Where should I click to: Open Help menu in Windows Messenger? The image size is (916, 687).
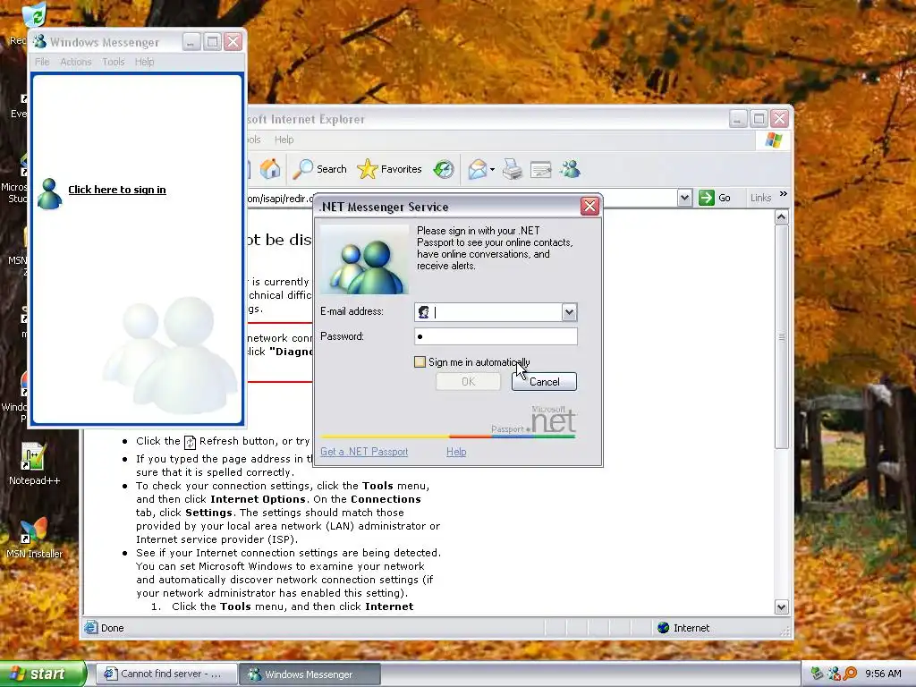[x=144, y=62]
